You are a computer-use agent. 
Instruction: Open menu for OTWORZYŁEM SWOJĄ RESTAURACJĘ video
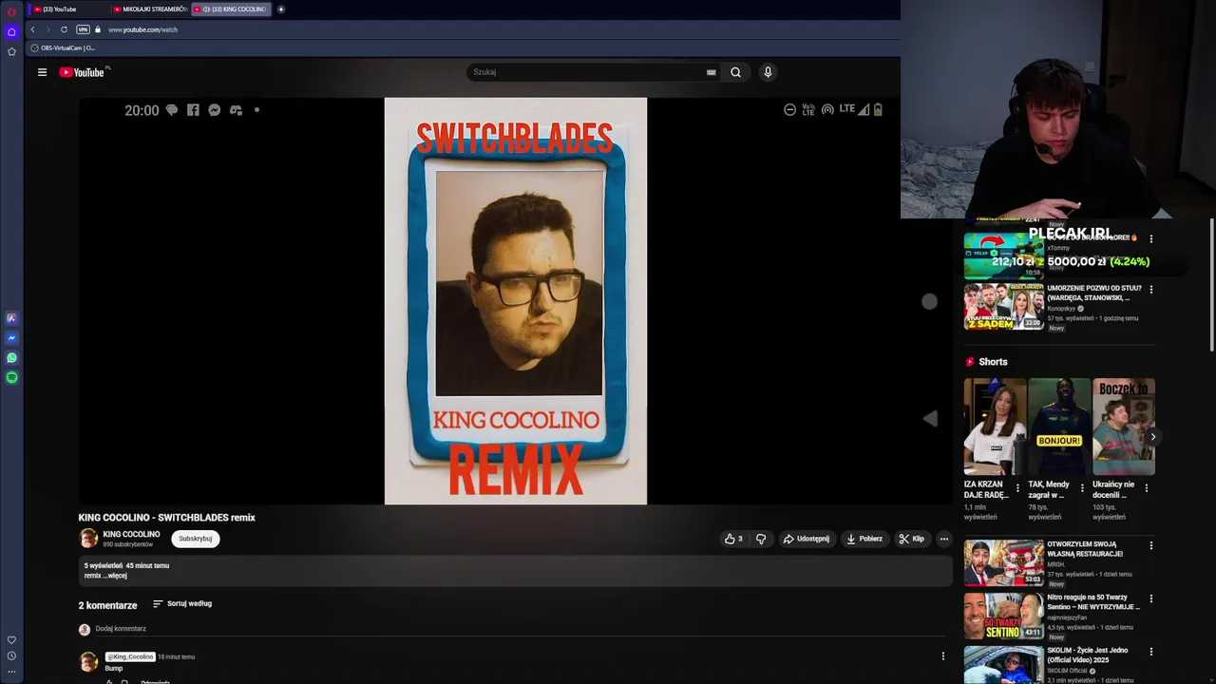coord(1150,545)
